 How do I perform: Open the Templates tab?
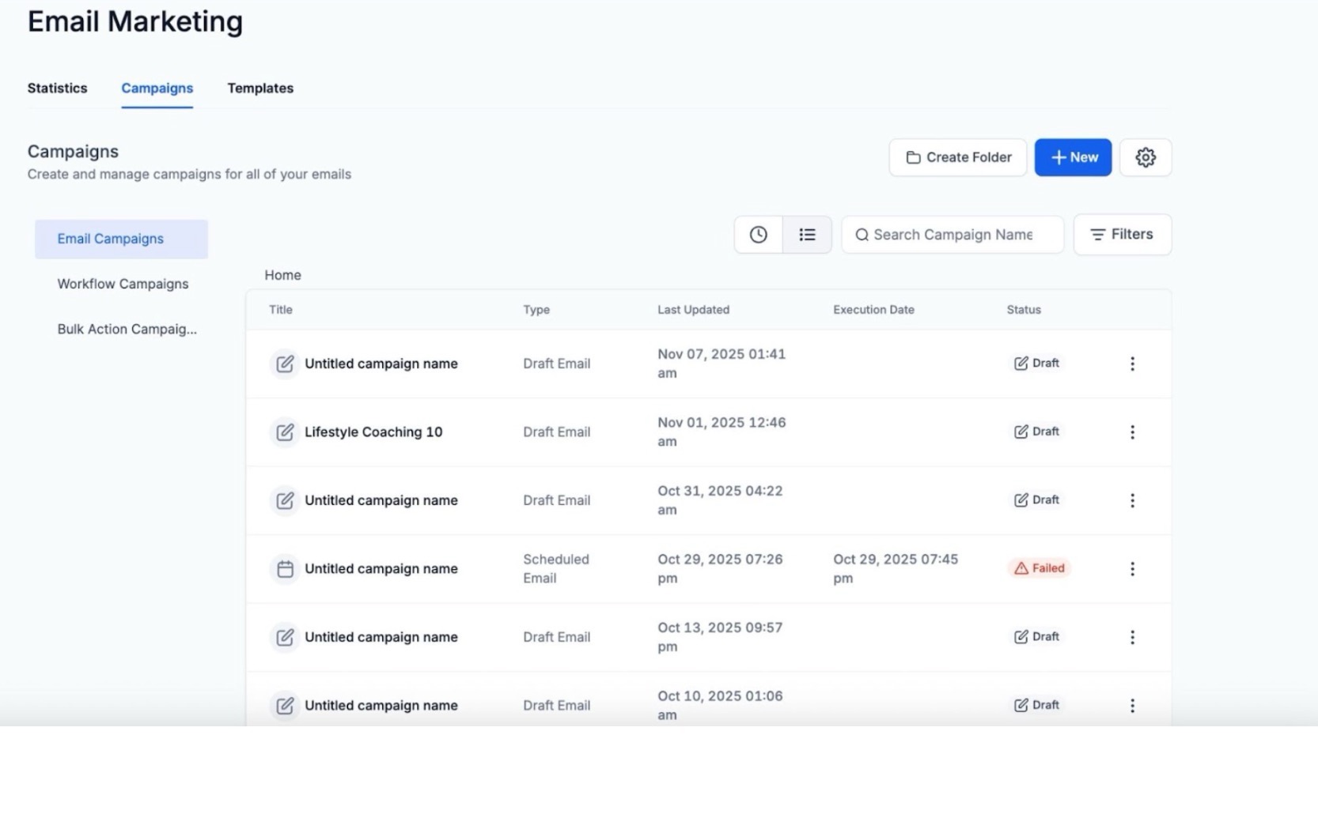click(x=260, y=89)
